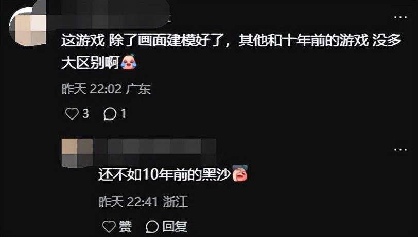
Task: Click comment text starting 这游戏
Action: (x=232, y=52)
